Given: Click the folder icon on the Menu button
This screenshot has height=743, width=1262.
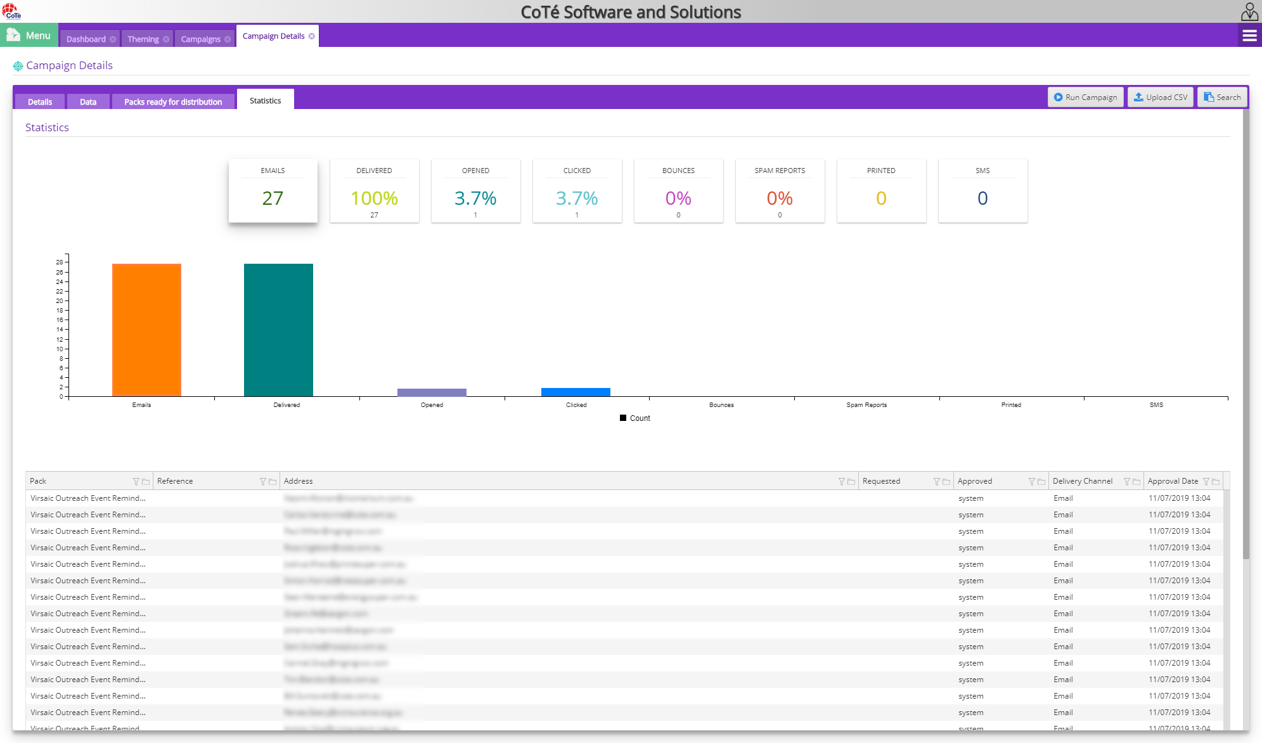Looking at the screenshot, I should (13, 35).
